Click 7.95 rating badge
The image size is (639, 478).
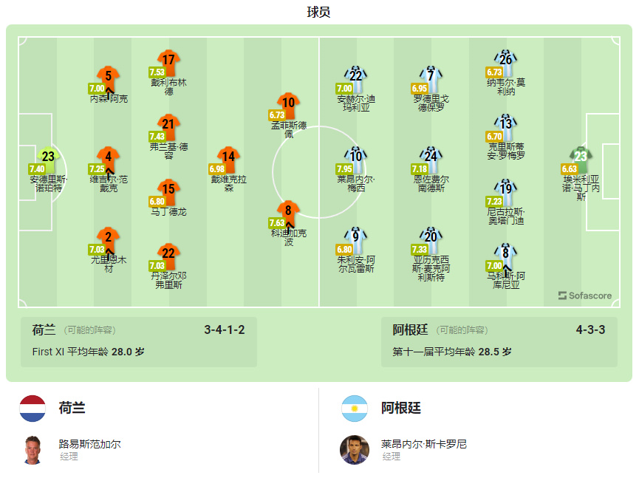(x=344, y=168)
